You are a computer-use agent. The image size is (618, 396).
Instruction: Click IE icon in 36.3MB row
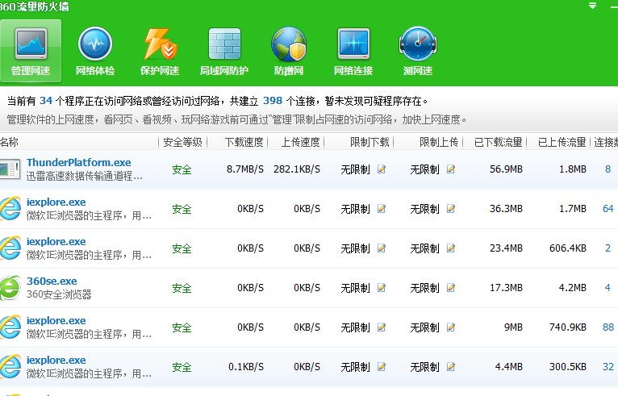pos(10,208)
